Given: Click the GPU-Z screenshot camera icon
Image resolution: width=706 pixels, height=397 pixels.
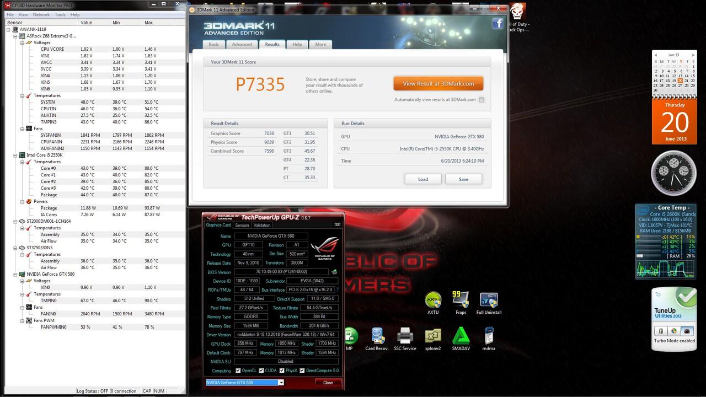Looking at the screenshot, I should 337,224.
